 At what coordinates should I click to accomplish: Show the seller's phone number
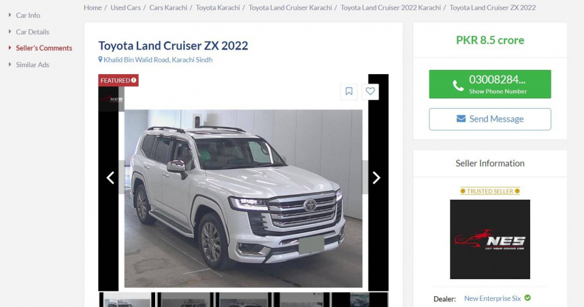490,84
